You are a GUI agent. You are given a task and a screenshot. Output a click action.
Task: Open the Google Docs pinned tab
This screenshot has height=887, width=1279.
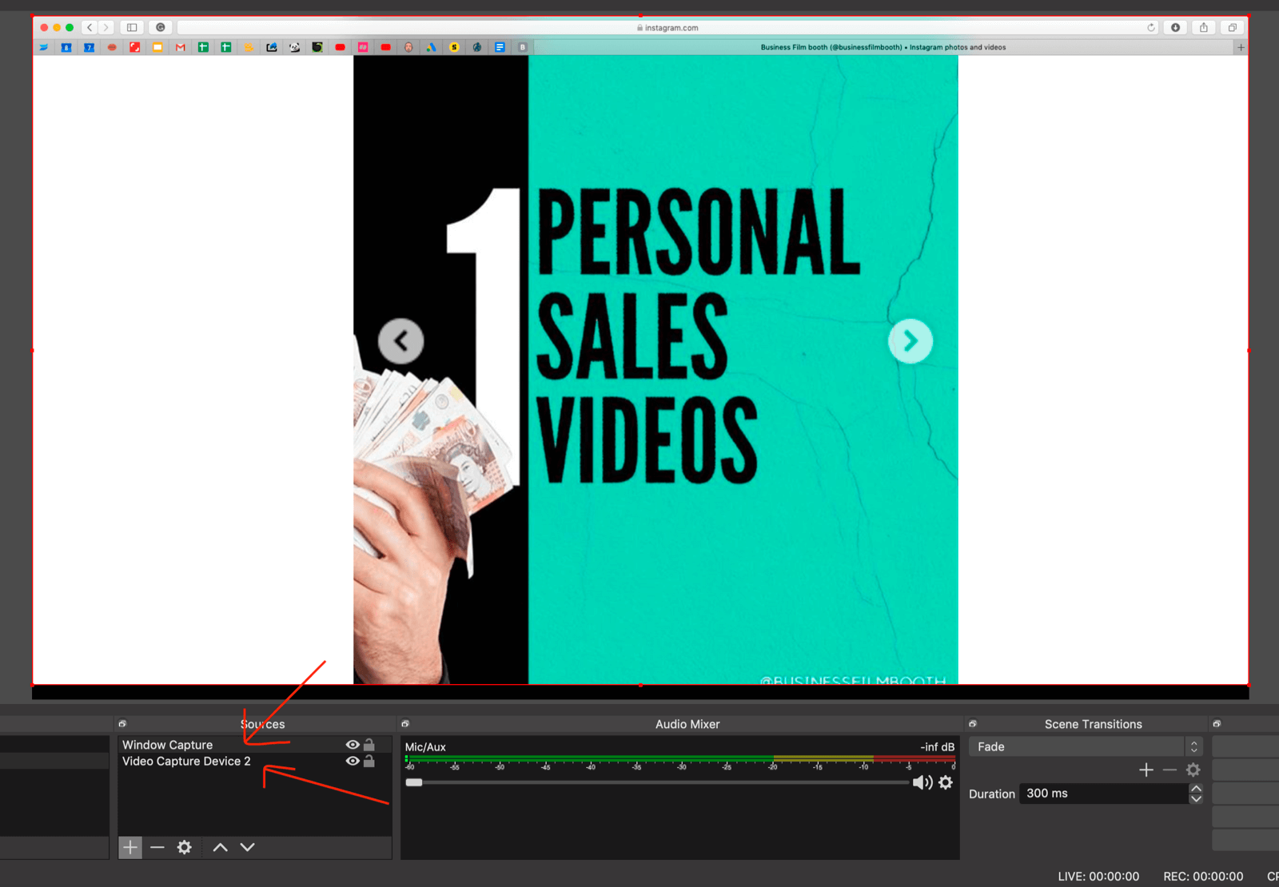tap(500, 47)
